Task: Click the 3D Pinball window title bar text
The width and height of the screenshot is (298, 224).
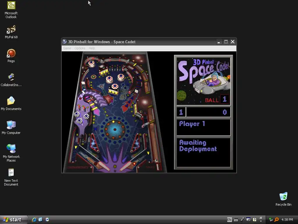Action: click(102, 42)
